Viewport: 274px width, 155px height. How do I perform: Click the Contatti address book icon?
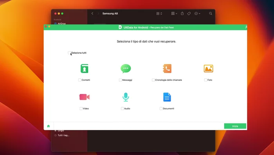coord(85,69)
